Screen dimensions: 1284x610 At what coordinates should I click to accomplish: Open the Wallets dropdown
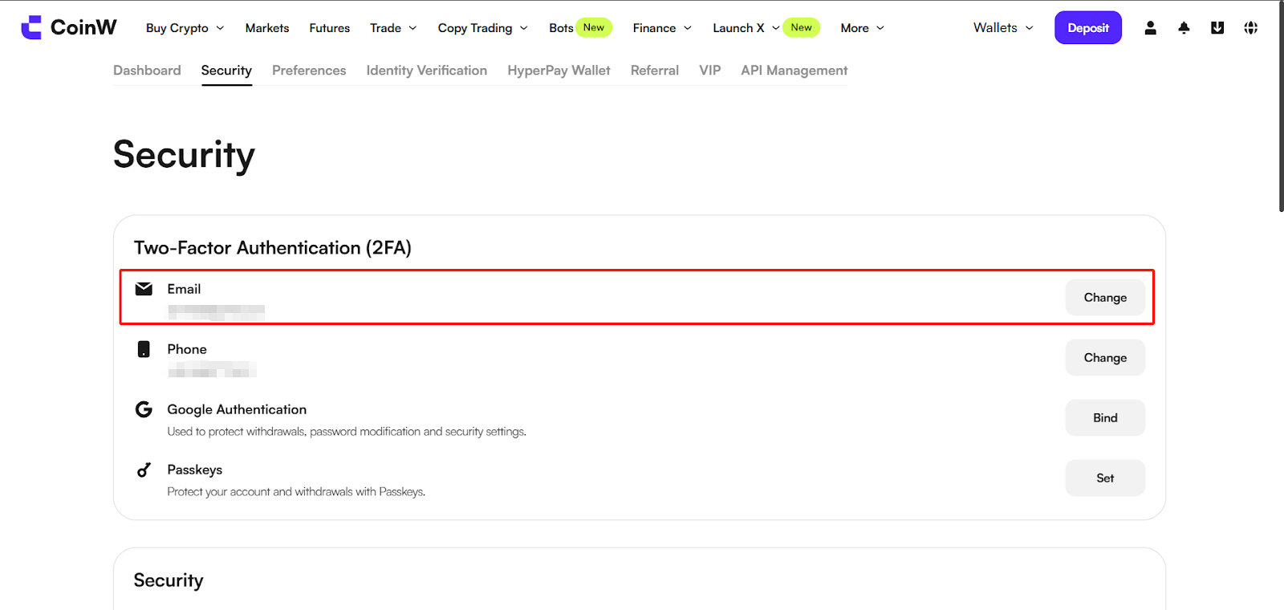coord(1004,28)
